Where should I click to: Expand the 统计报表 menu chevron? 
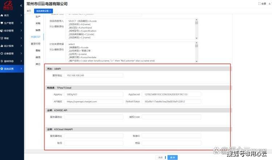[x=21, y=46]
